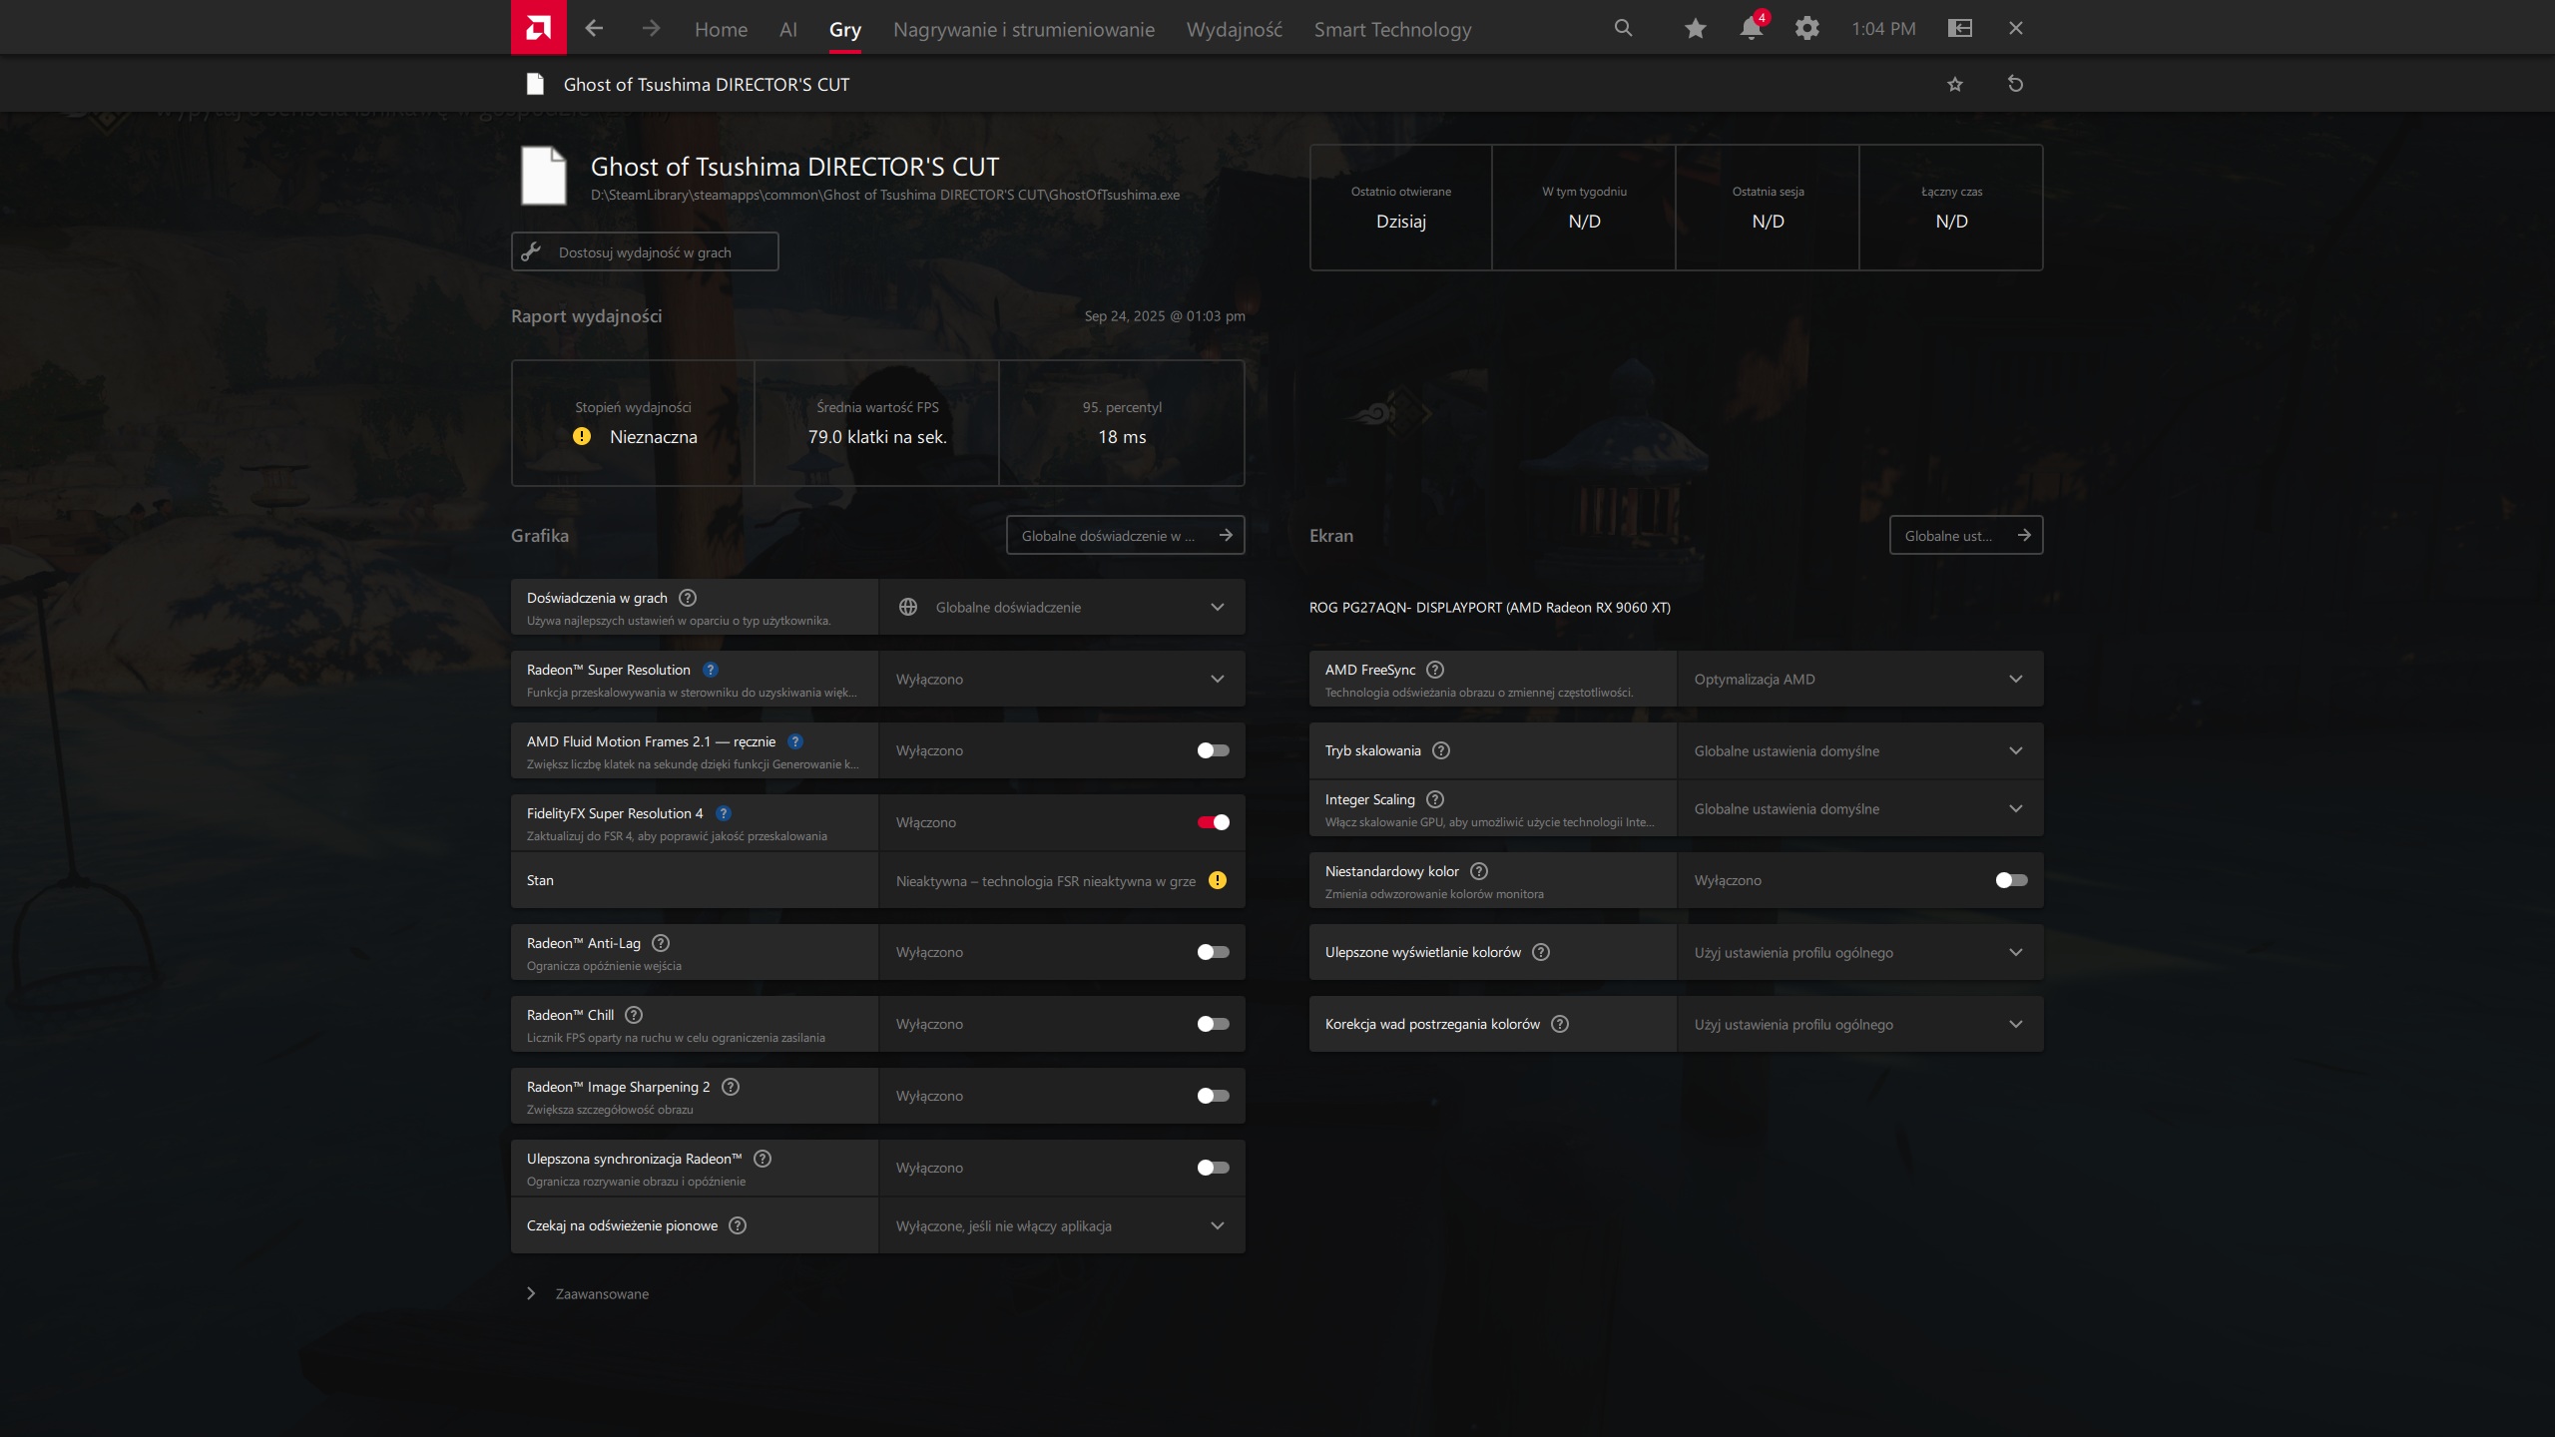Viewport: 2555px width, 1437px height.
Task: Open Tryb skalowania dropdown
Action: click(x=1860, y=750)
